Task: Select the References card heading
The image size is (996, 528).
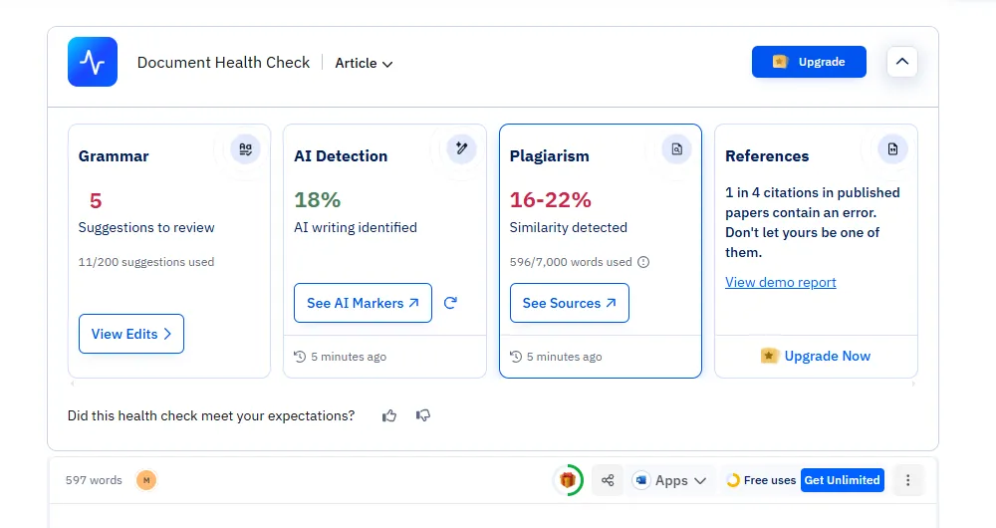Action: pos(767,156)
